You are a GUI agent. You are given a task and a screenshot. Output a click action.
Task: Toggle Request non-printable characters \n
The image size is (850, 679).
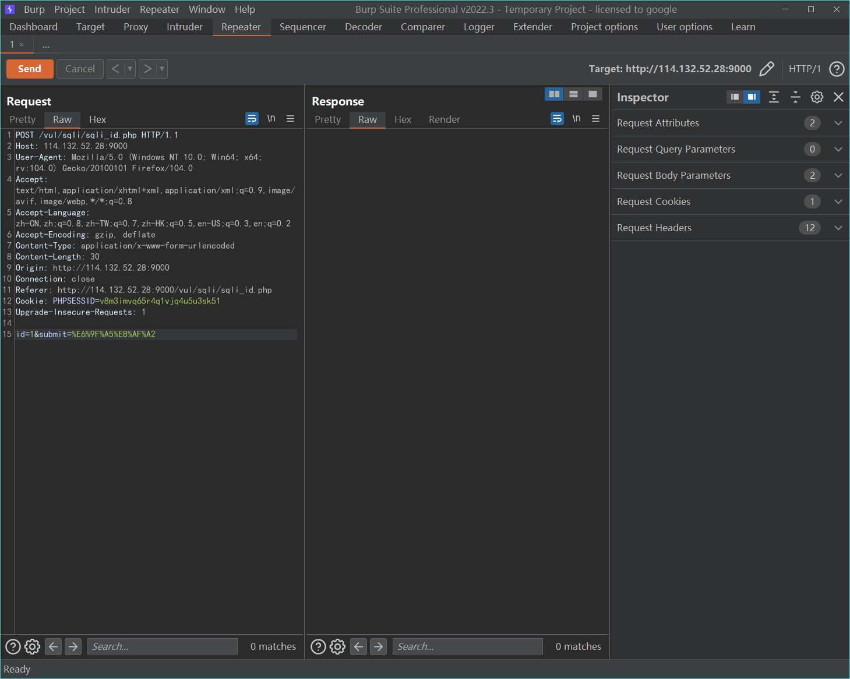coord(271,118)
